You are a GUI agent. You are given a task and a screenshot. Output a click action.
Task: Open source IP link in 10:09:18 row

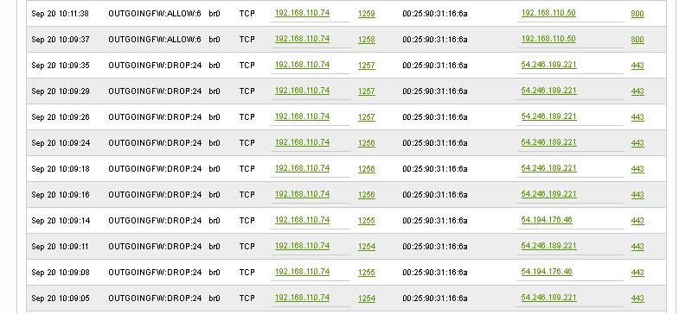click(x=302, y=168)
